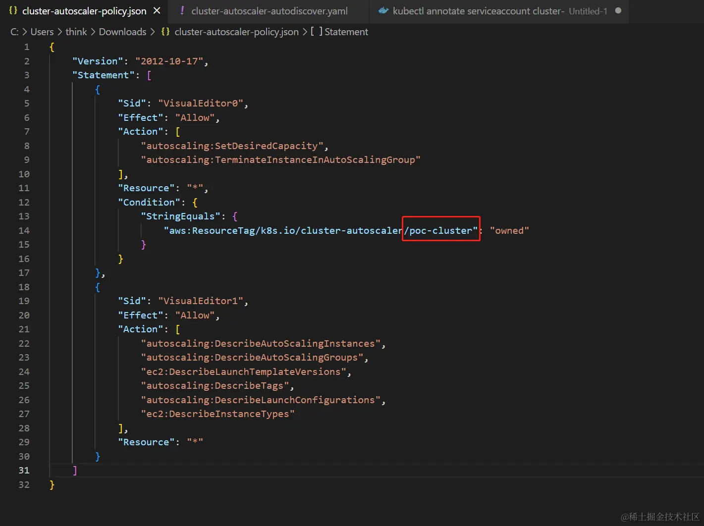Click the "Statement" key on line 3
704x526 pixels.
(104, 75)
